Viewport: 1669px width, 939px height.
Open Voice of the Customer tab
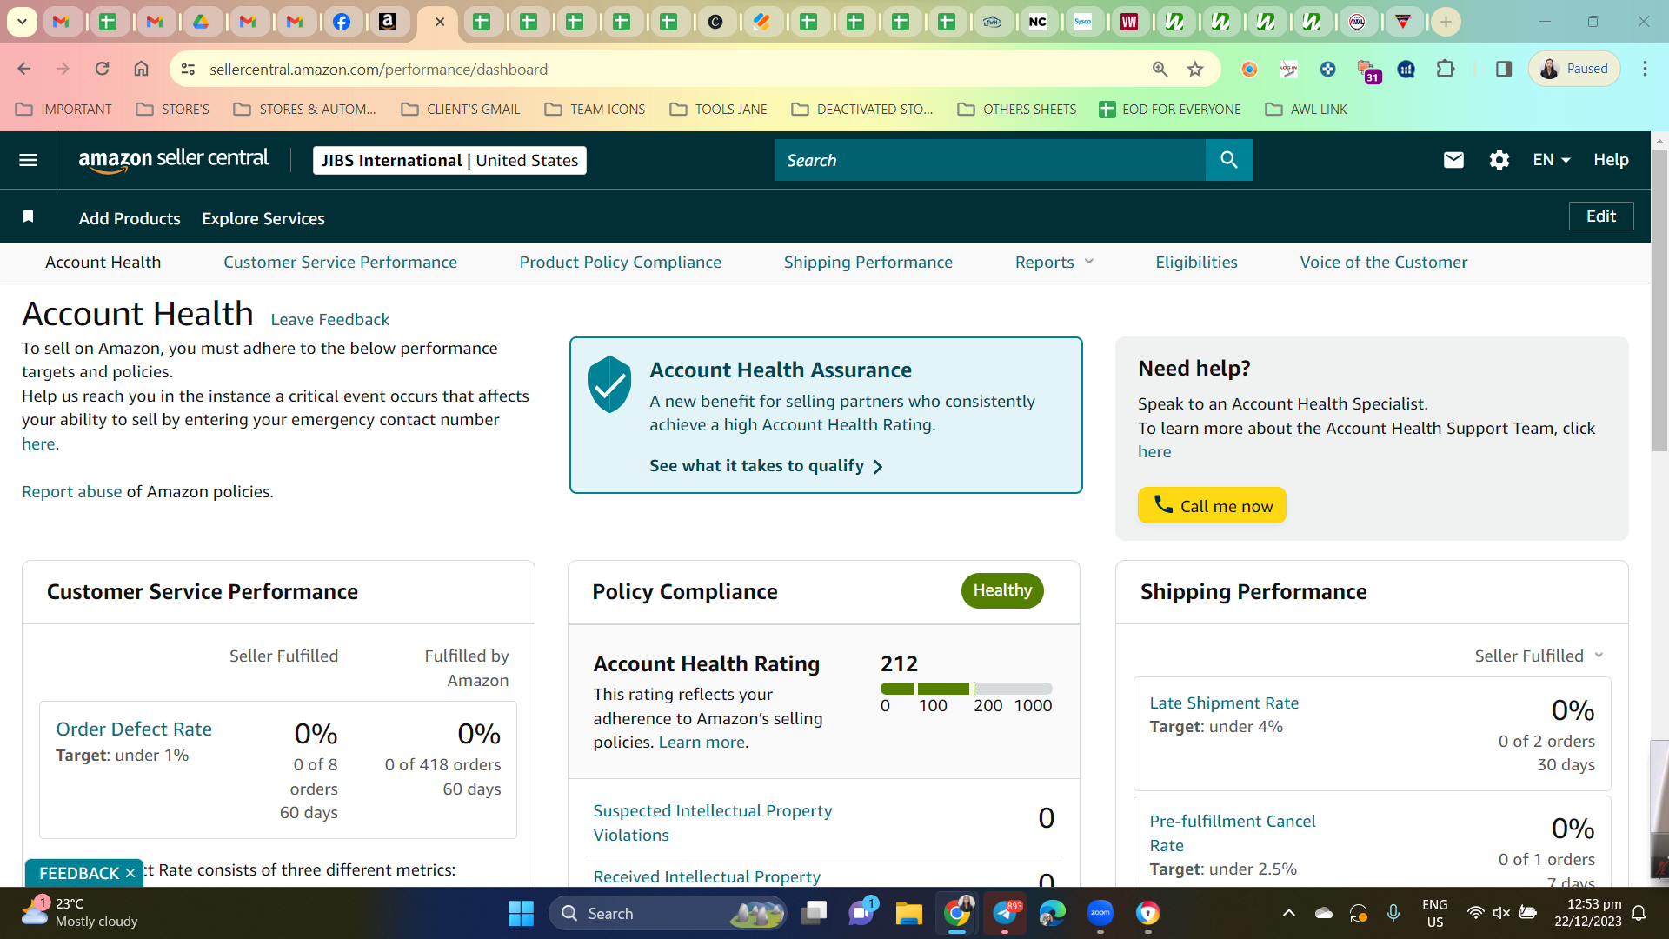point(1383,262)
